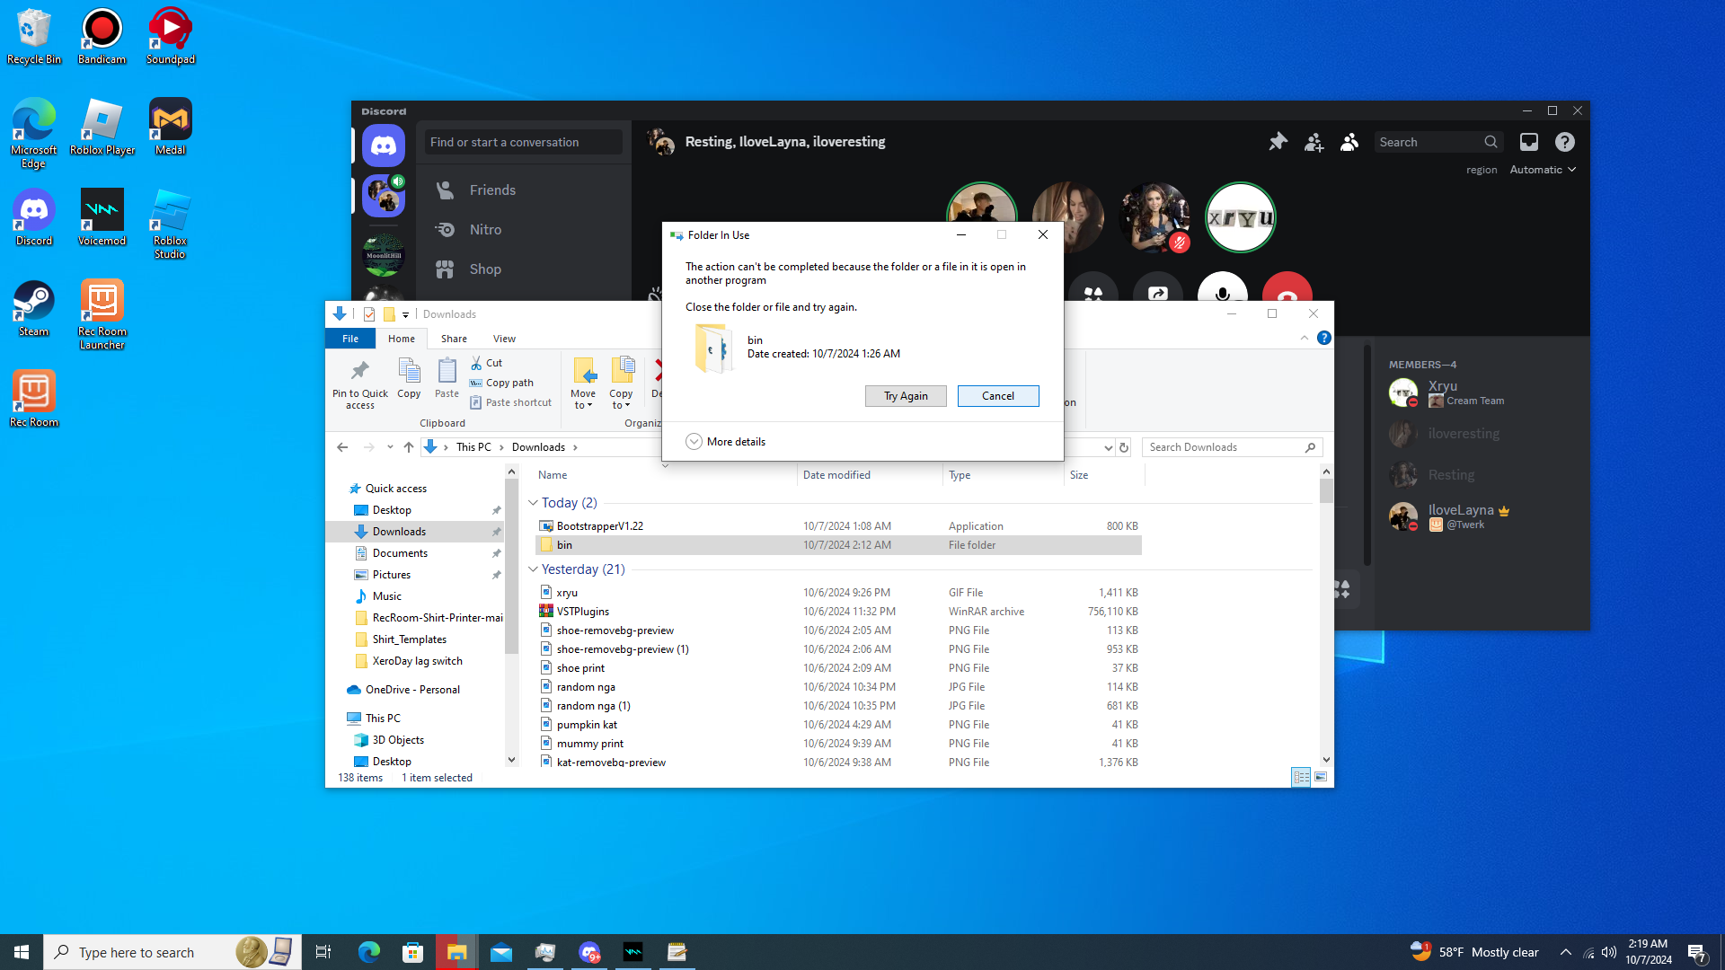Viewport: 1725px width, 970px height.
Task: Open the region Automatic dropdown
Action: [1543, 170]
